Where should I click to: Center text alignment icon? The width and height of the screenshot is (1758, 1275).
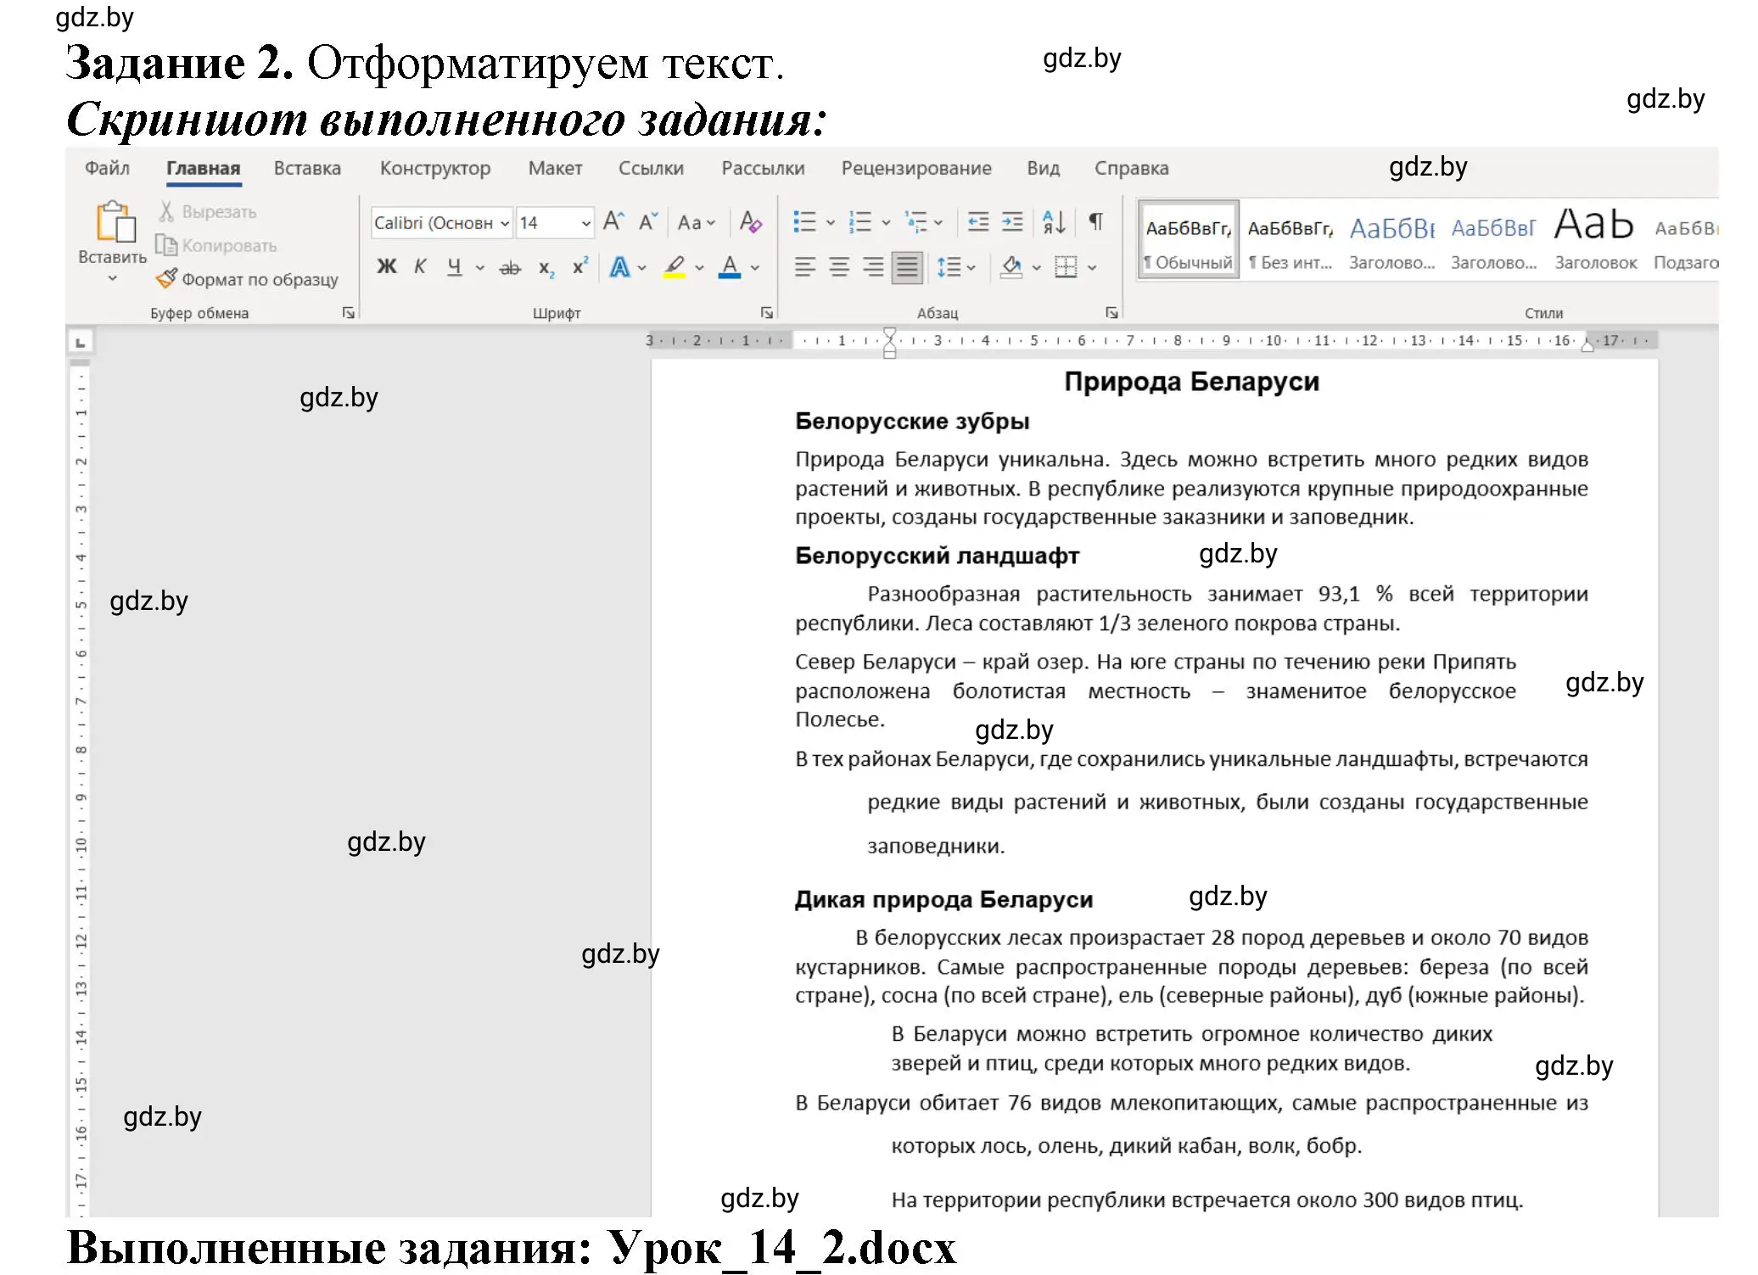[x=839, y=267]
